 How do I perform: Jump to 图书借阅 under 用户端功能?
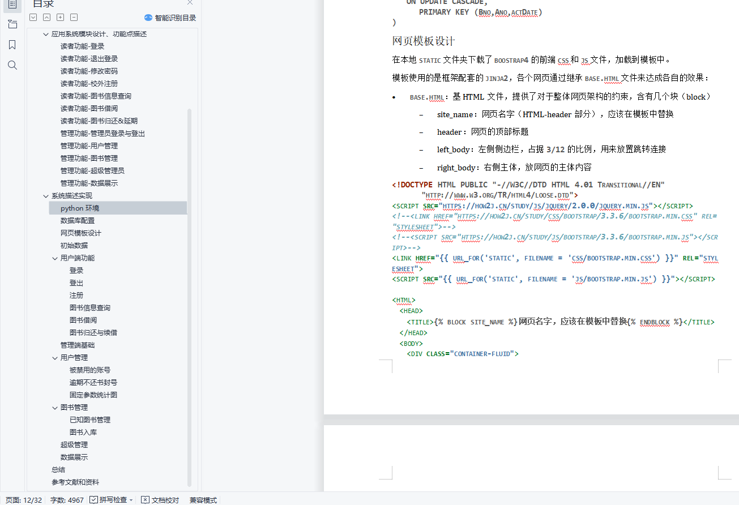coord(83,320)
